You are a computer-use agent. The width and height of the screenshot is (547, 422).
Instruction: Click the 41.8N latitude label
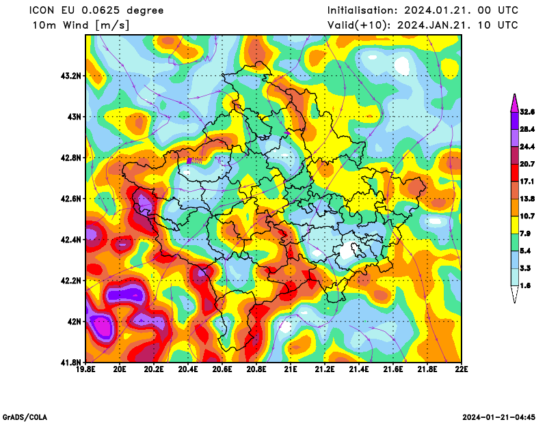click(x=72, y=362)
